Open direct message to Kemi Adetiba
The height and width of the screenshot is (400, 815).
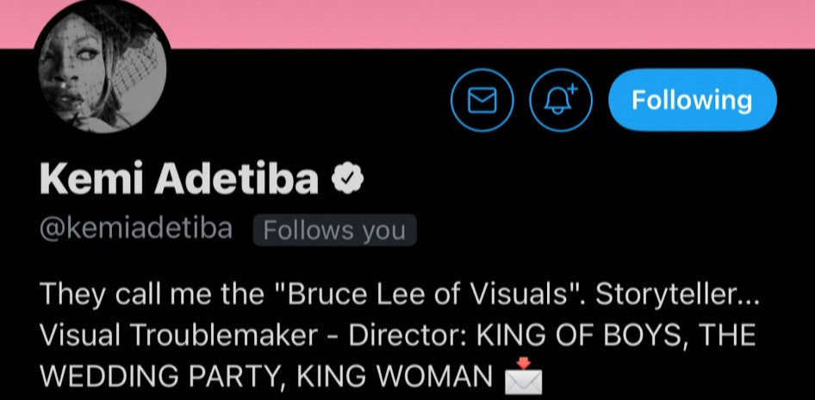coord(482,102)
